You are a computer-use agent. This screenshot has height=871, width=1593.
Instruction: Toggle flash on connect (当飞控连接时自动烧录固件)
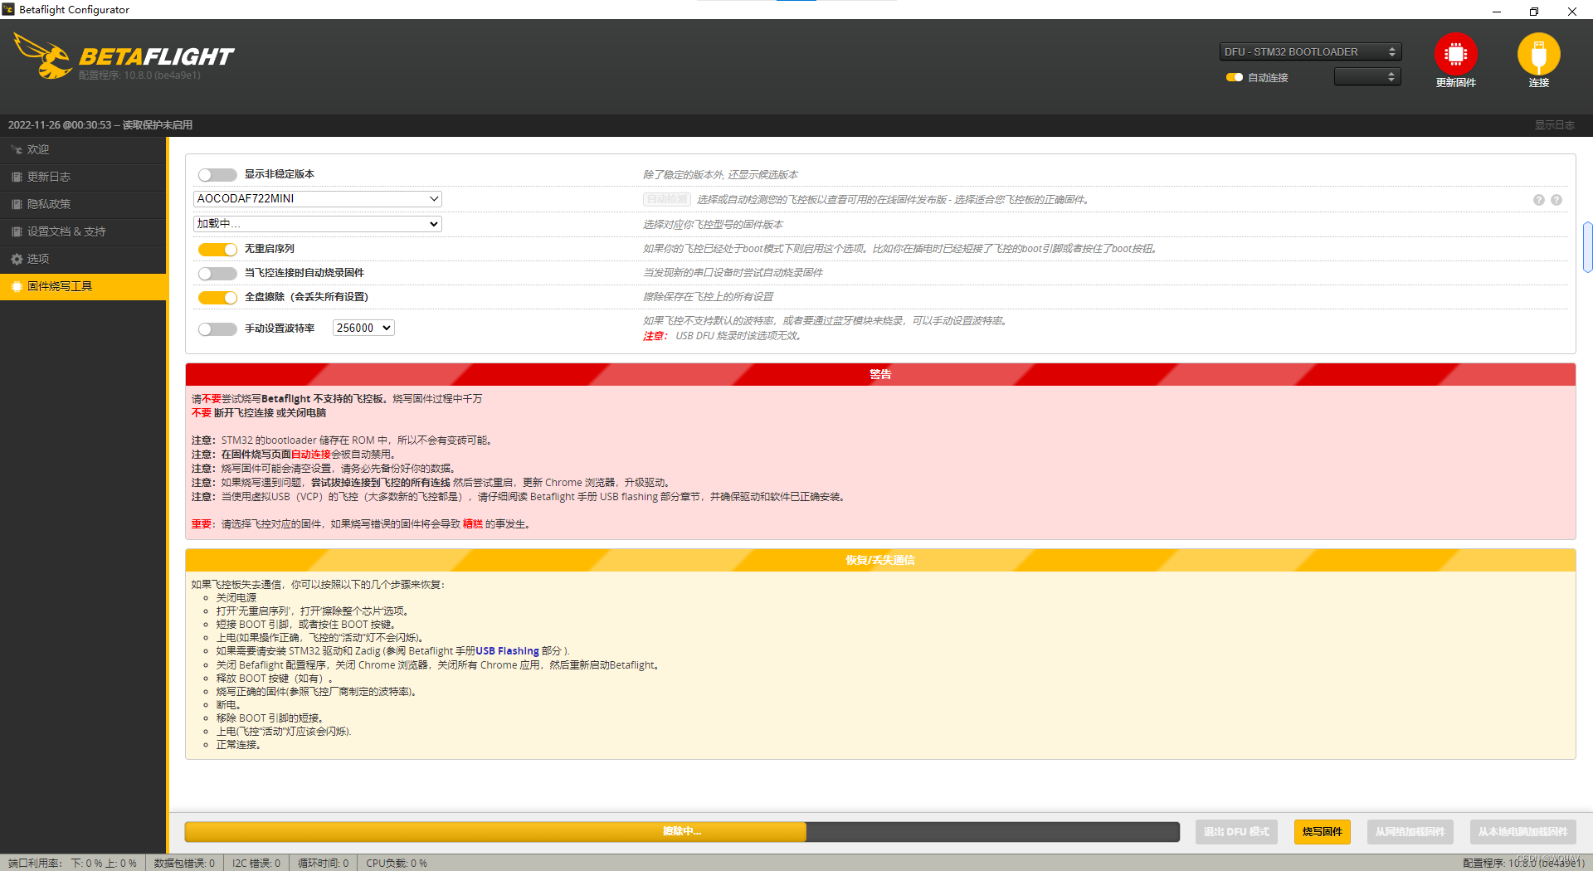[x=217, y=273]
